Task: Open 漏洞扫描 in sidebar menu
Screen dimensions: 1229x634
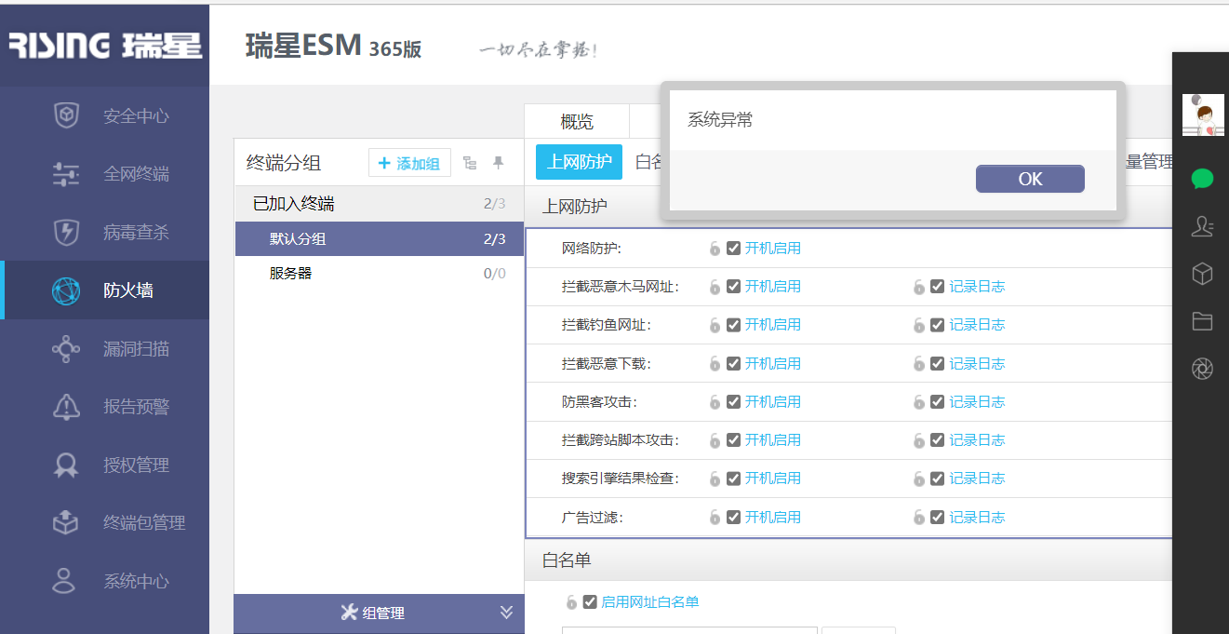Action: (x=105, y=348)
